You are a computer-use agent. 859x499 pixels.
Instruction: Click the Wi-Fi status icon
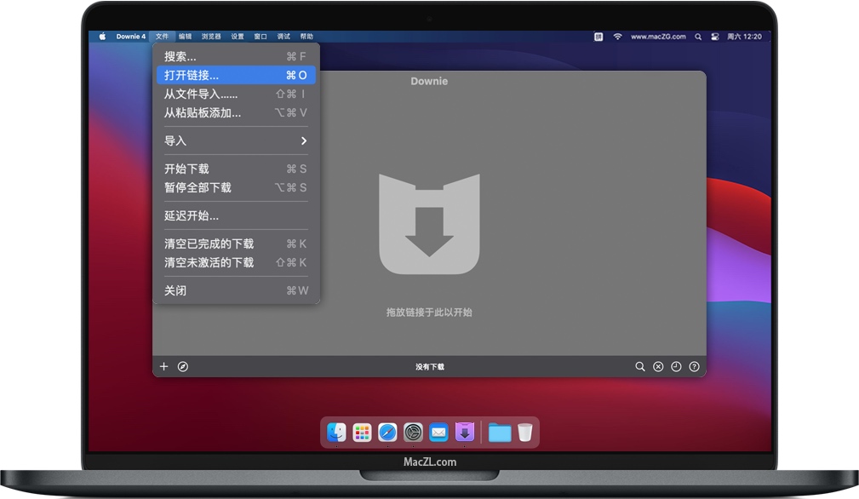[x=617, y=36]
